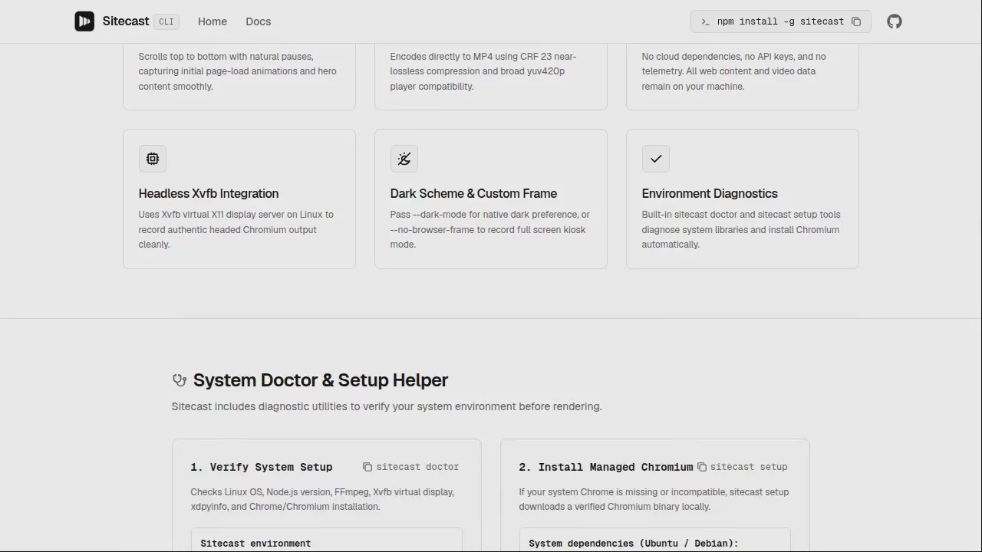Image resolution: width=982 pixels, height=552 pixels.
Task: Click the Dark Scheme & Custom Frame heading
Action: point(473,194)
